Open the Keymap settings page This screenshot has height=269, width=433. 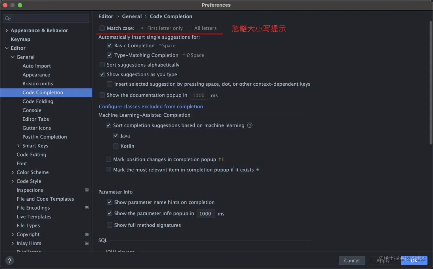click(20, 39)
